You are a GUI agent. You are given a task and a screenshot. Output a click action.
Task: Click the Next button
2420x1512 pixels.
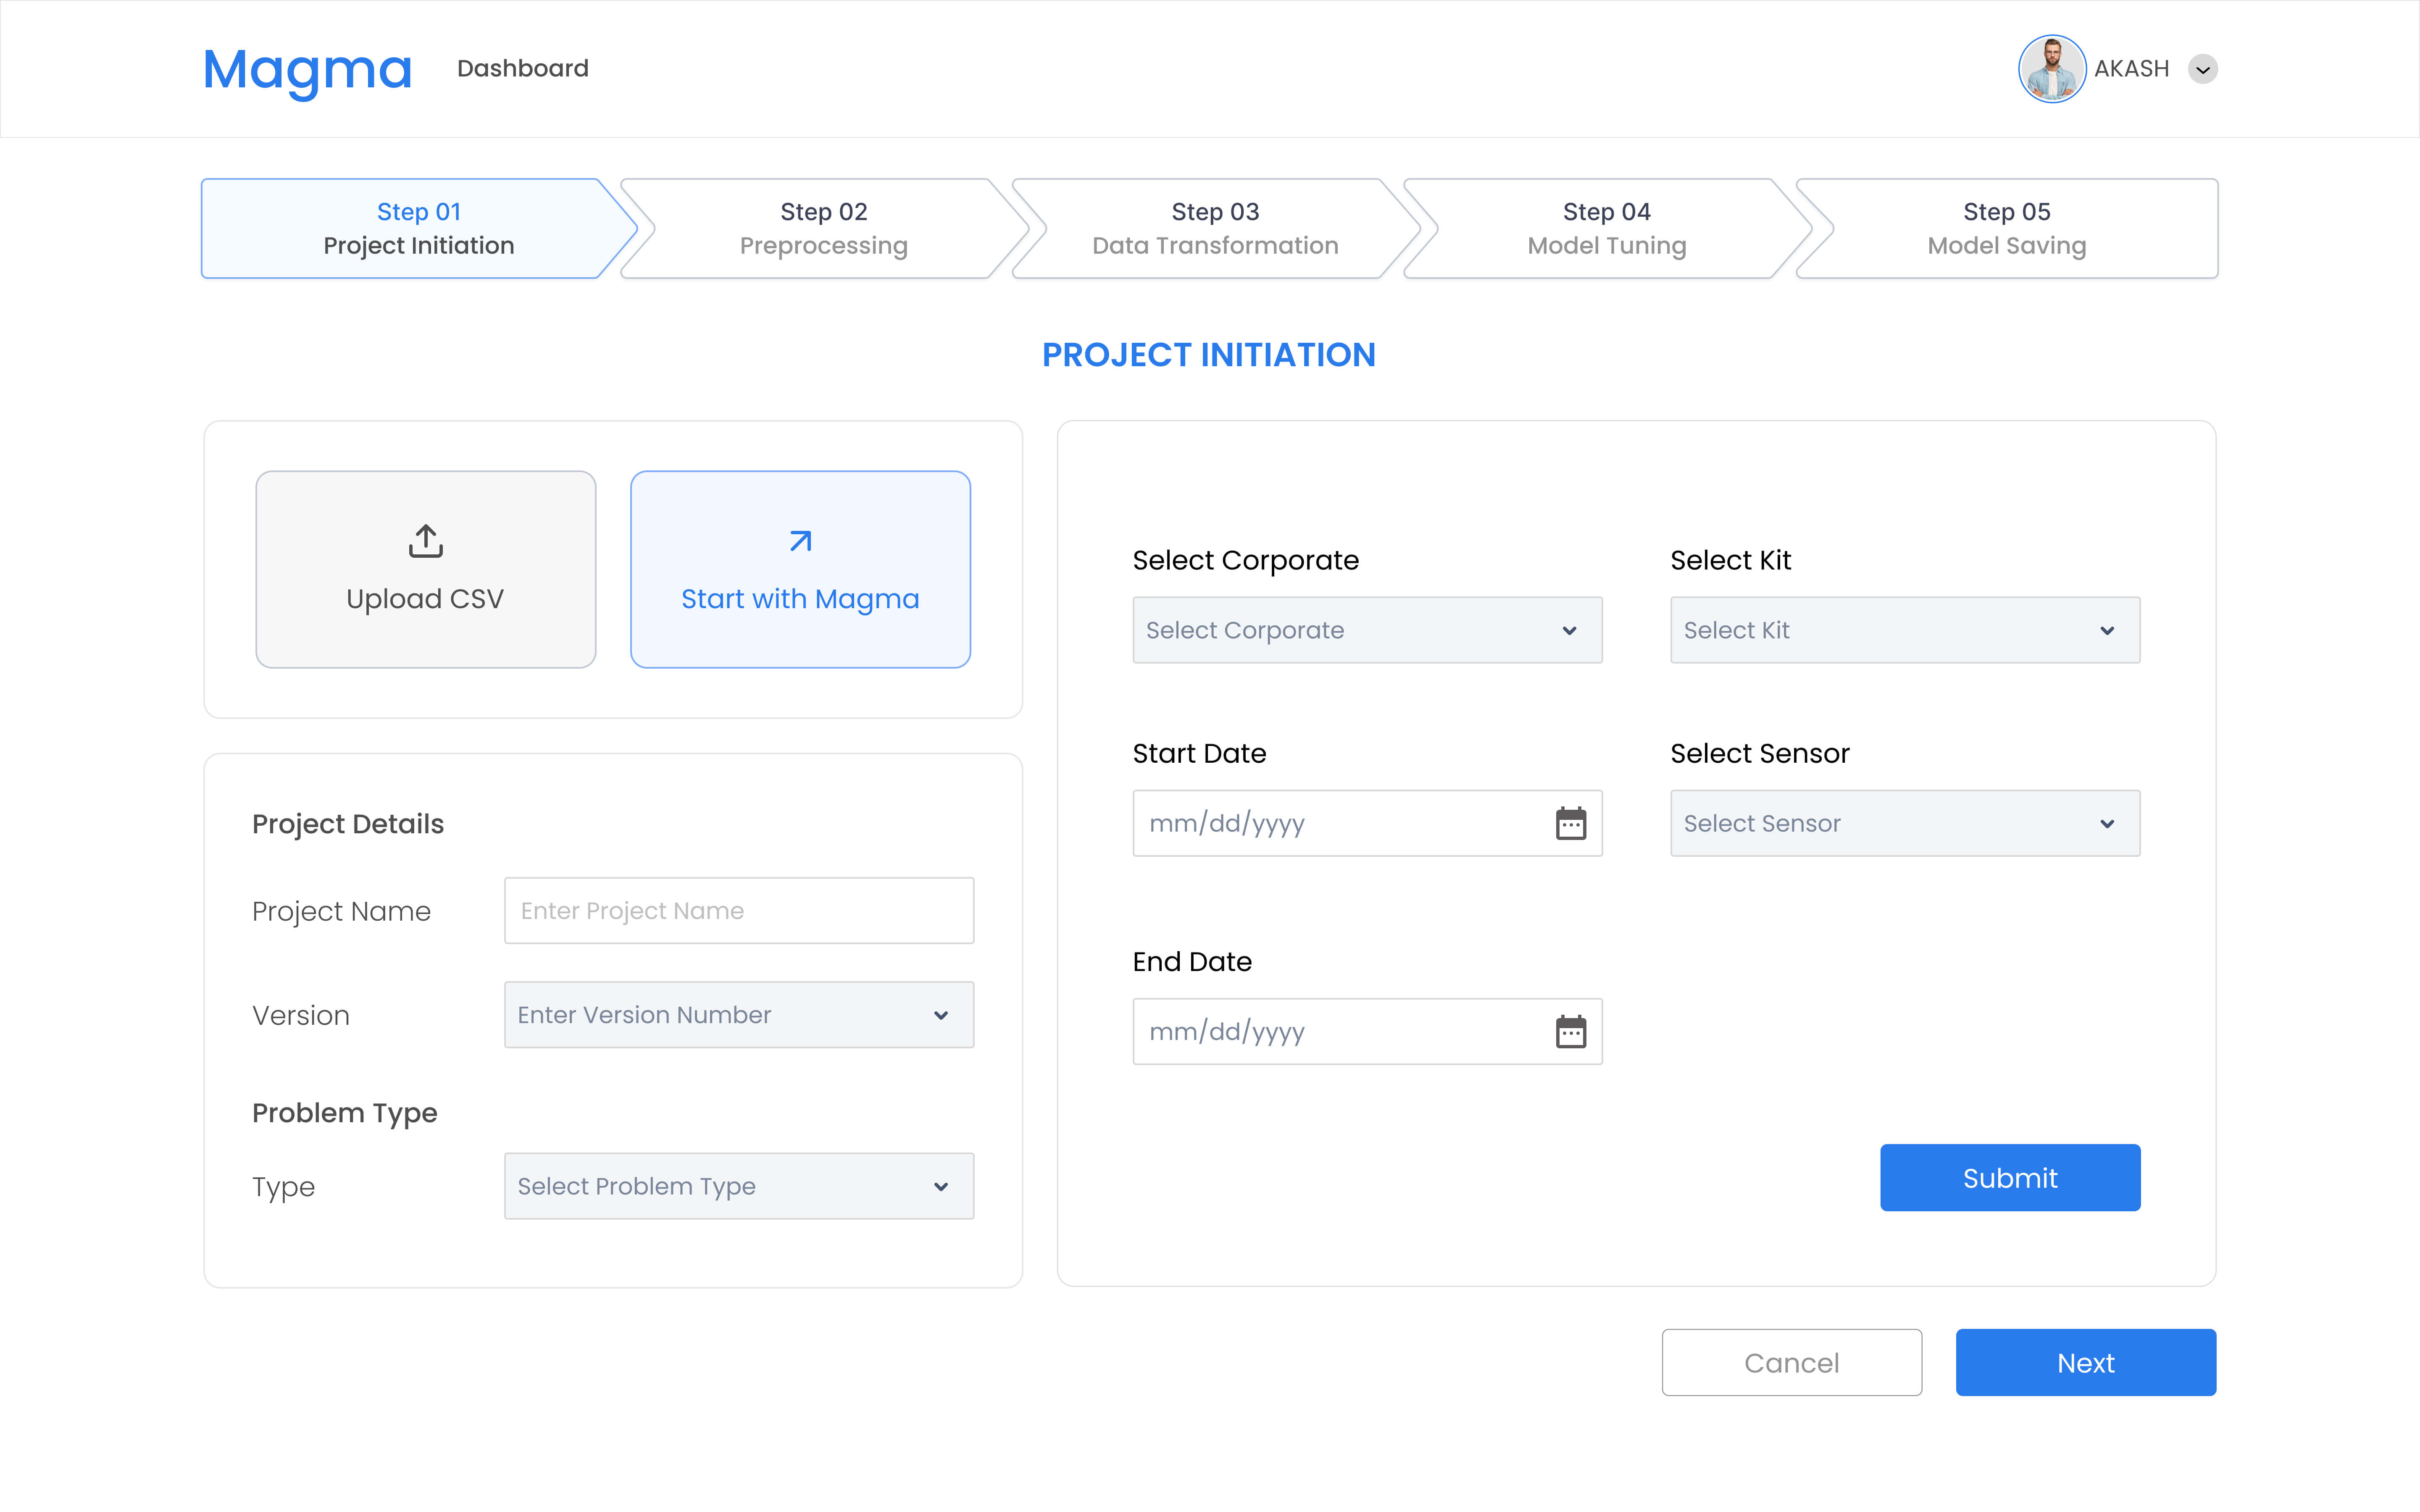2086,1362
